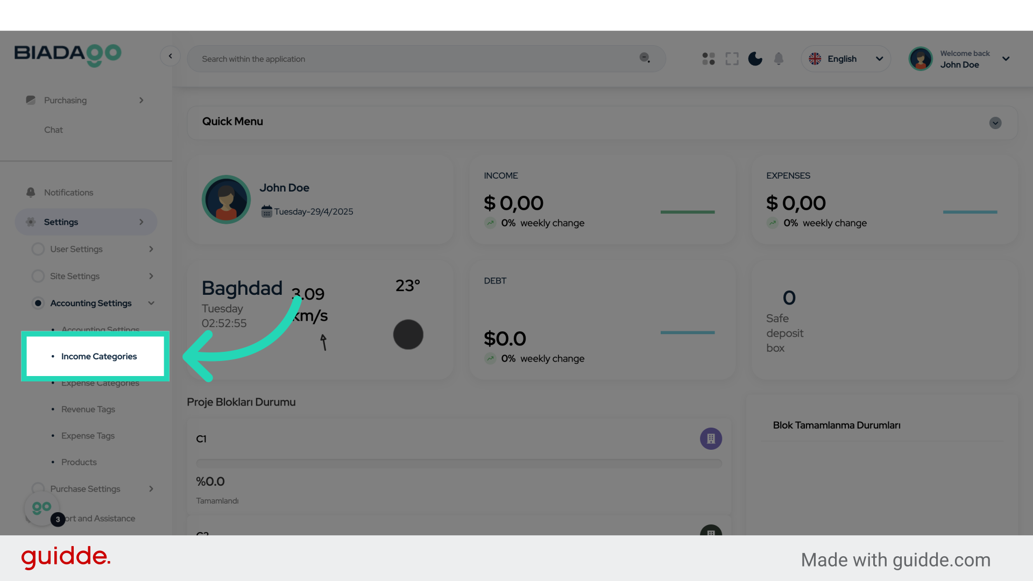The height and width of the screenshot is (581, 1033).
Task: Open the go chat widget bubble
Action: [x=41, y=508]
